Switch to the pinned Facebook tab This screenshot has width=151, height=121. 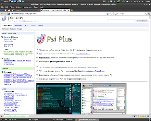coord(2,10)
